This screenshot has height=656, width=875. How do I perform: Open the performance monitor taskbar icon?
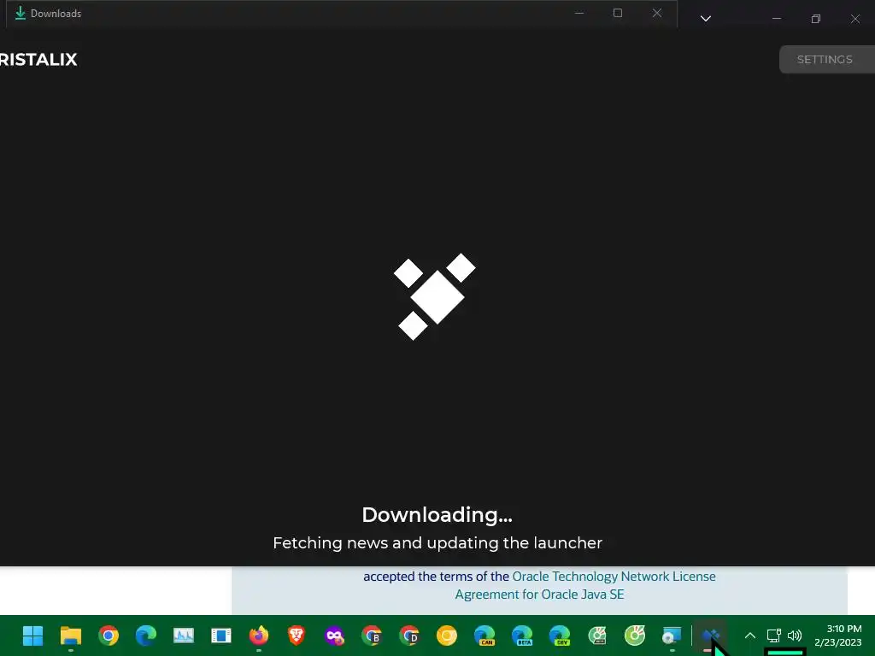(184, 635)
